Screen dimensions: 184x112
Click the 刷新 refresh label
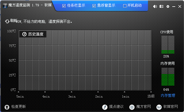pos(14,21)
